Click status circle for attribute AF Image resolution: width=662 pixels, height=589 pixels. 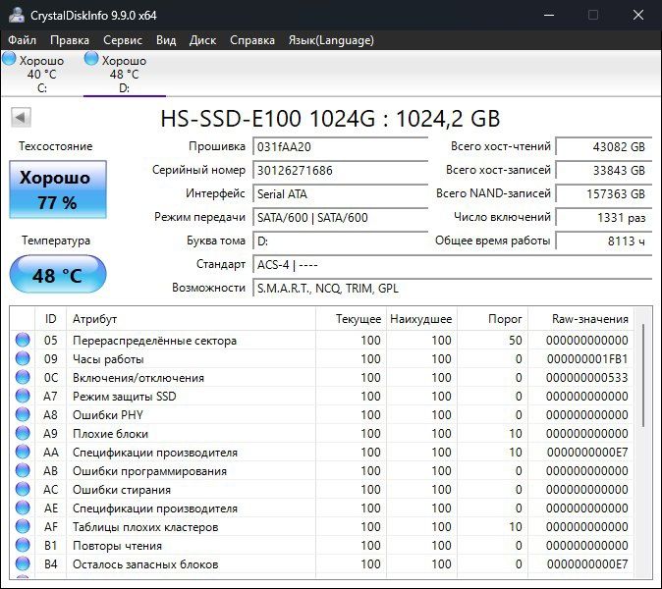point(23,526)
